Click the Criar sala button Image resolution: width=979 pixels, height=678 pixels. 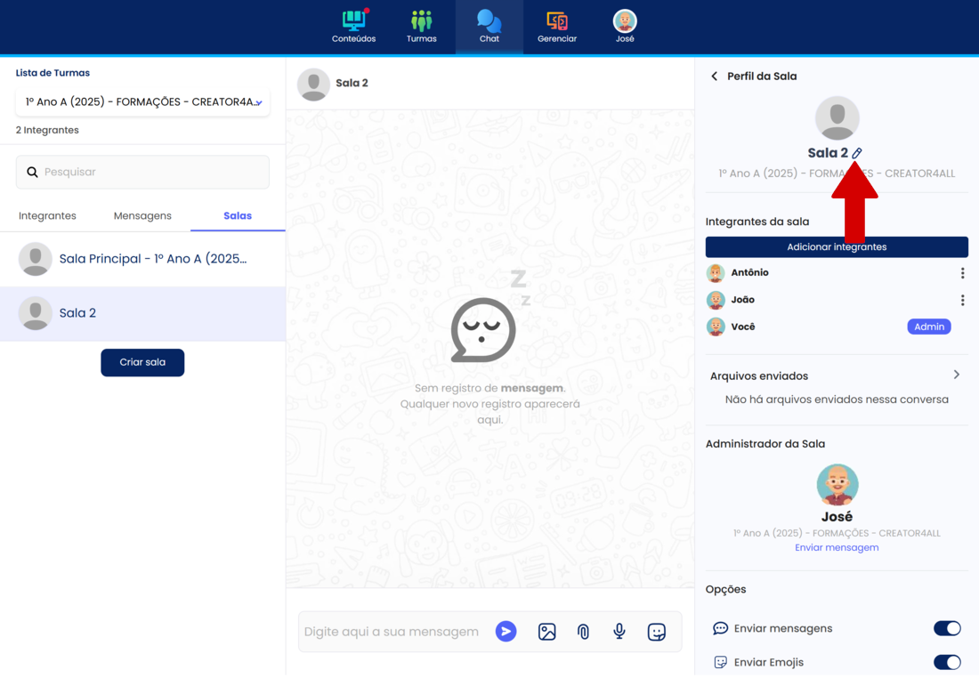[142, 363]
